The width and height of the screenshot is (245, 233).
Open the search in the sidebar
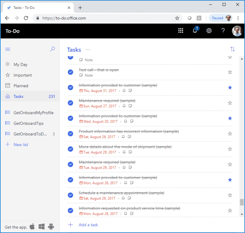point(52,49)
